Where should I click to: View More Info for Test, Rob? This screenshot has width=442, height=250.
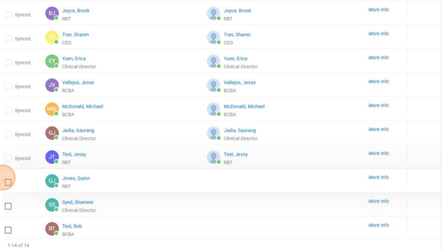point(378,225)
